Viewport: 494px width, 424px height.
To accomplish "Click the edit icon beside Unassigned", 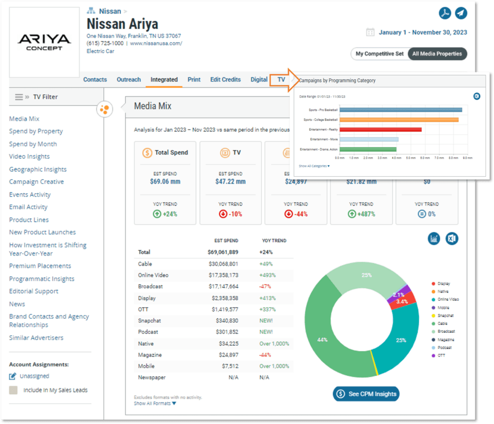I will click(x=13, y=376).
